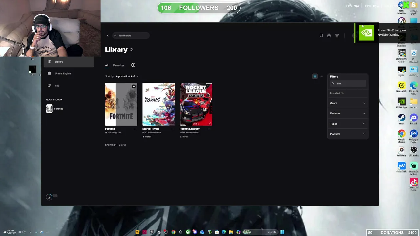Image resolution: width=420 pixels, height=236 pixels.
Task: Click the Windows Start button in the taskbar
Action: (x=282, y=232)
